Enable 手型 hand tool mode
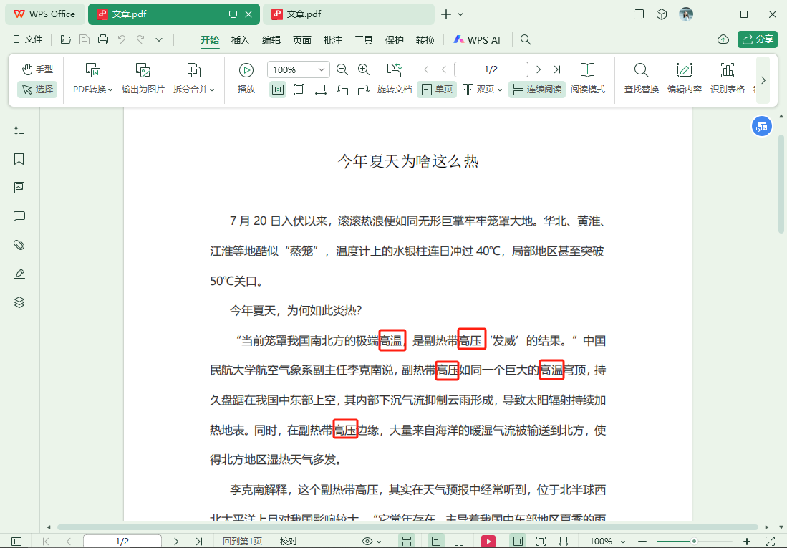Image resolution: width=787 pixels, height=548 pixels. [37, 69]
